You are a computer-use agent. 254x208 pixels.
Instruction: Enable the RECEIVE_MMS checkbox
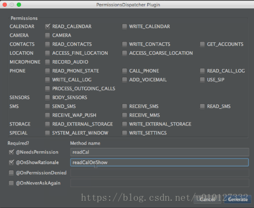point(124,115)
